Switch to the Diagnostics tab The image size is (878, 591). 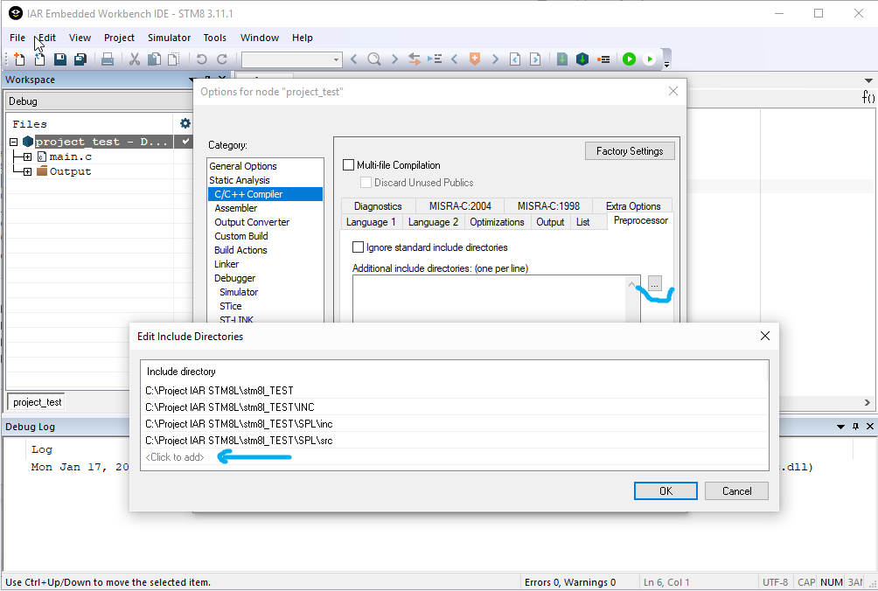[378, 206]
